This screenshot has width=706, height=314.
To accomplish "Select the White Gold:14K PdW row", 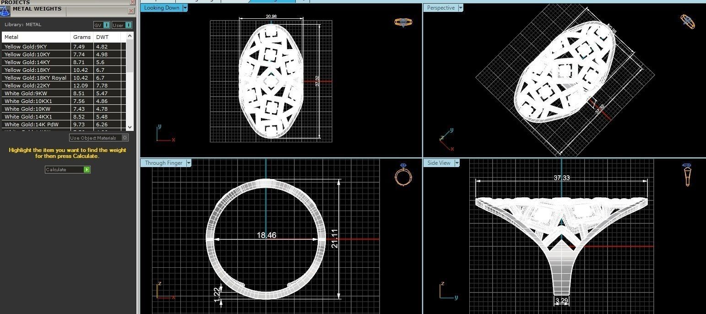I will pos(64,125).
